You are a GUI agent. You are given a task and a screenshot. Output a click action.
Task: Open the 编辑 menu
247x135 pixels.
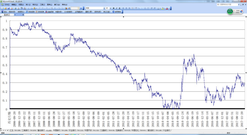(x=14, y=4)
